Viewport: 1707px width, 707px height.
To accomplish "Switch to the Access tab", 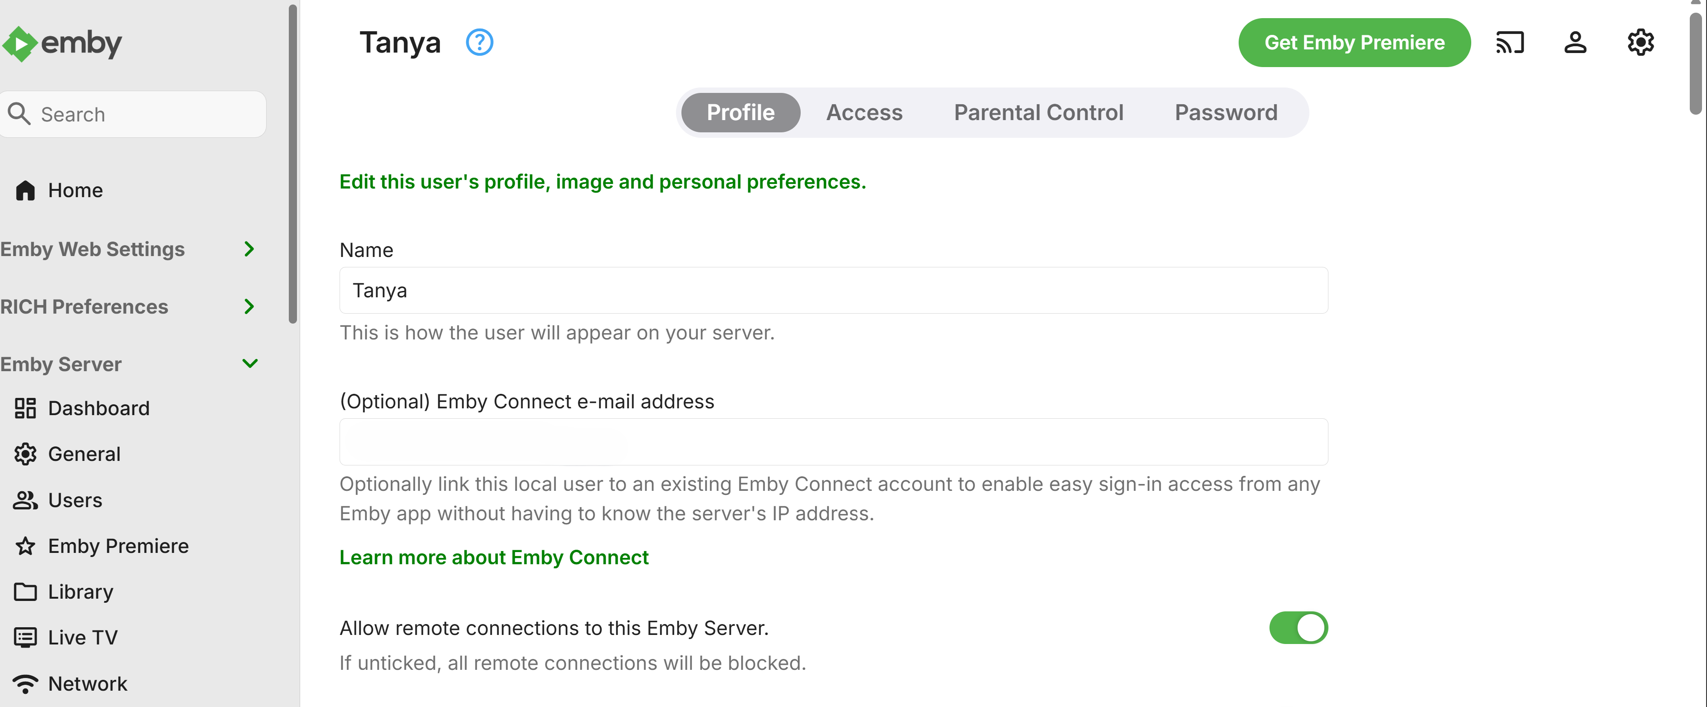I will 863,113.
